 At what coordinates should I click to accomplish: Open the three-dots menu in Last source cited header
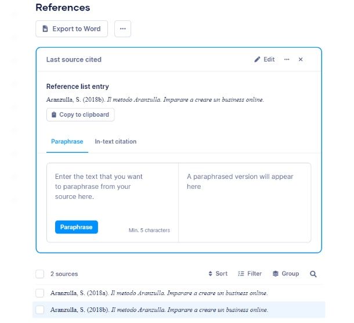pyautogui.click(x=287, y=59)
